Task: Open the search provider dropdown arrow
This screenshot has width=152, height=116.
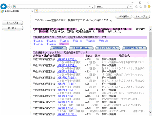Action: pyautogui.click(x=131, y=7)
